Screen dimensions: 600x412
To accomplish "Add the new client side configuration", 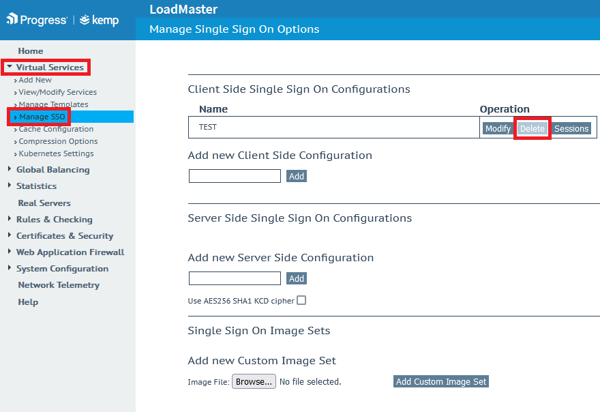I will (297, 176).
